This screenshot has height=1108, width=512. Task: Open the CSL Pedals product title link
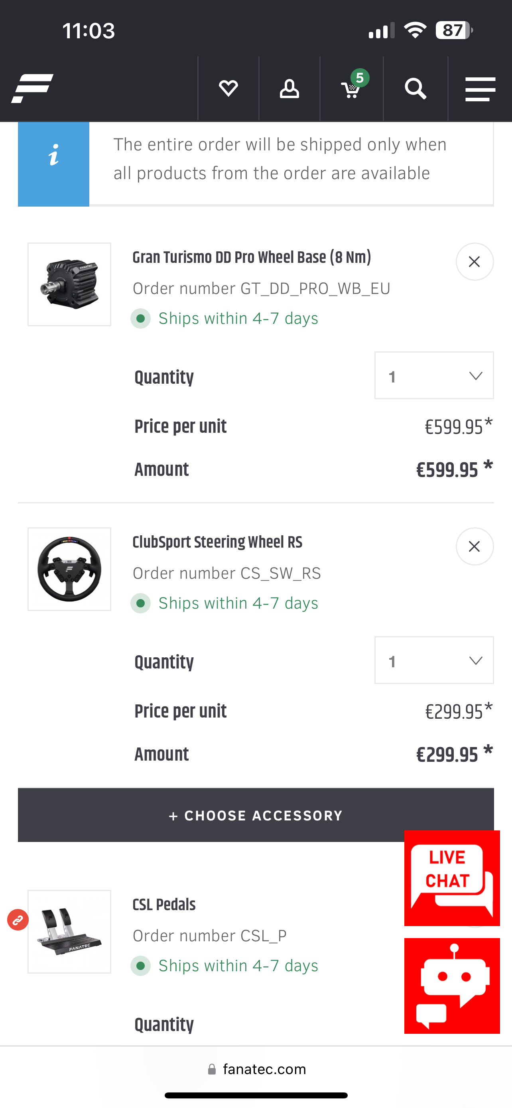coord(164,905)
